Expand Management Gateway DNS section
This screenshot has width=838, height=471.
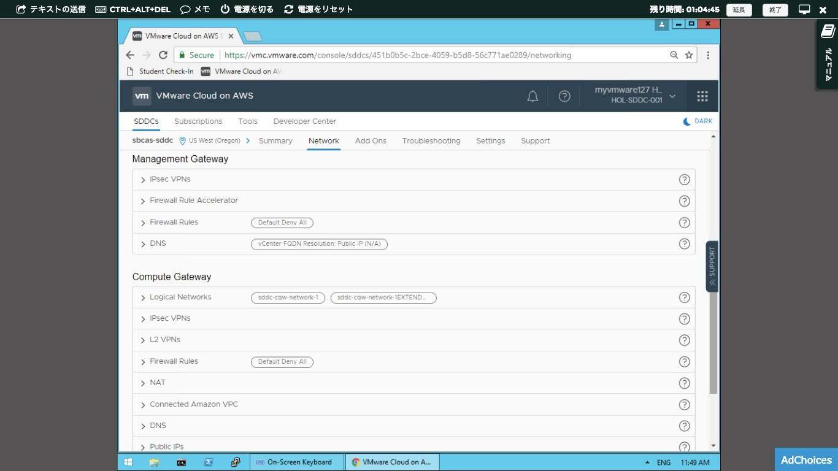point(143,244)
